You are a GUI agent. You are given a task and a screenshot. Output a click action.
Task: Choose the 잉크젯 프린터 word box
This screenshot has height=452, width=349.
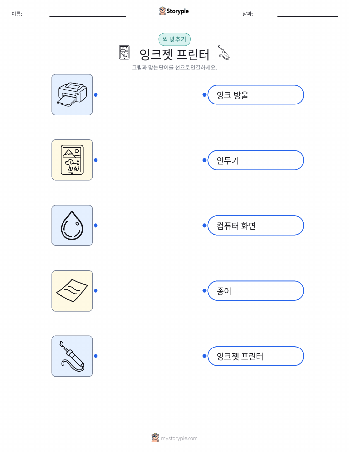255,356
